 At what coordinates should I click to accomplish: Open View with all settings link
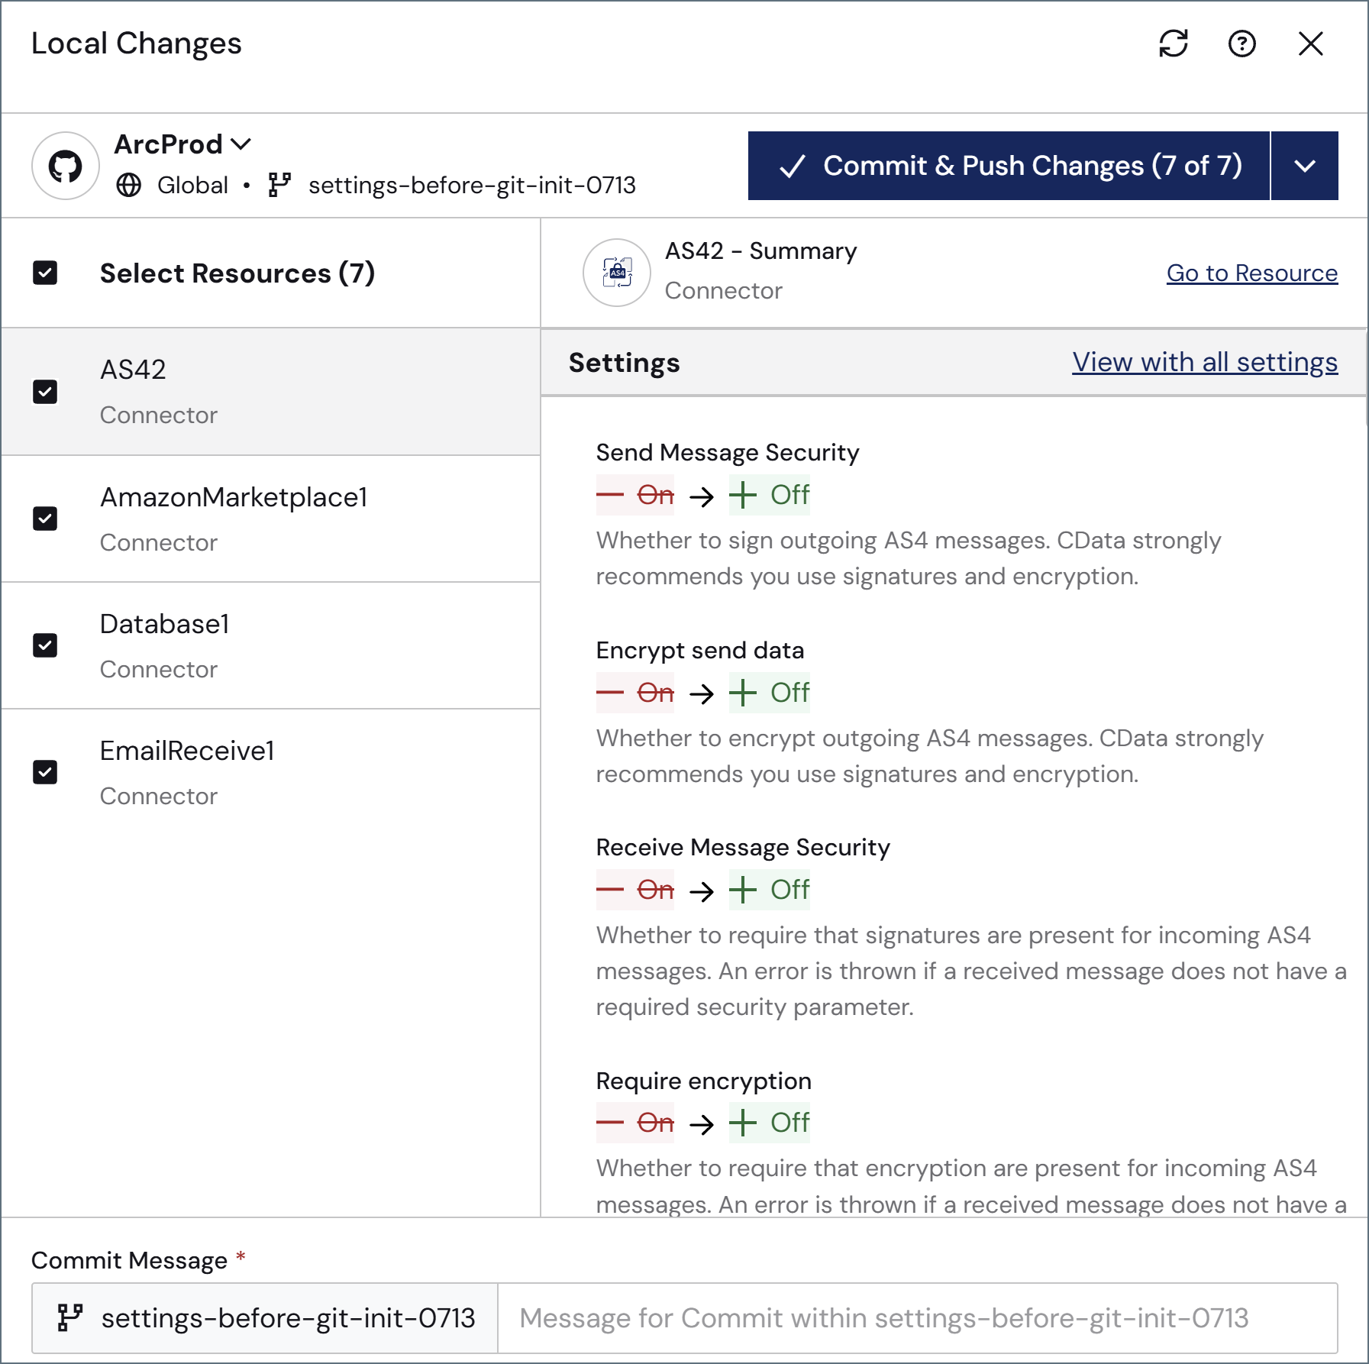tap(1205, 362)
